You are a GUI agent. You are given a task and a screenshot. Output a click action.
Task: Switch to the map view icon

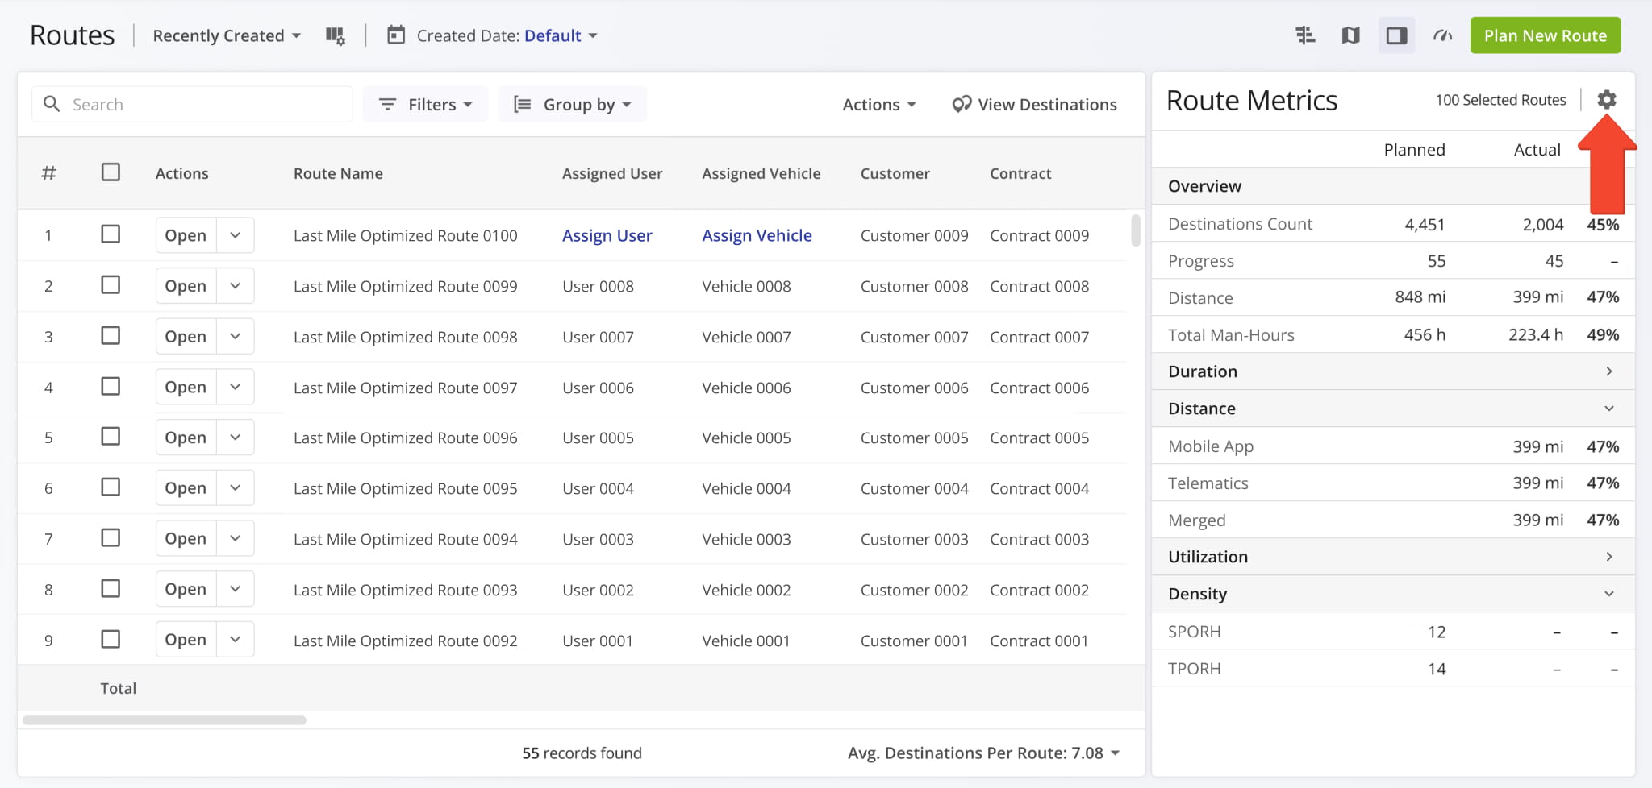[1350, 35]
